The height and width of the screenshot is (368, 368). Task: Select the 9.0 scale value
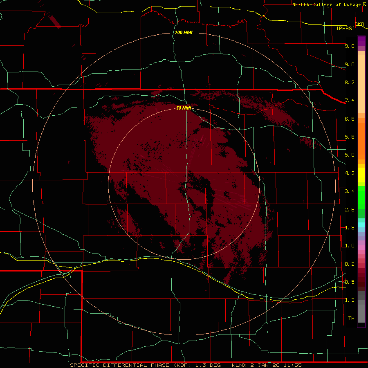point(350,64)
